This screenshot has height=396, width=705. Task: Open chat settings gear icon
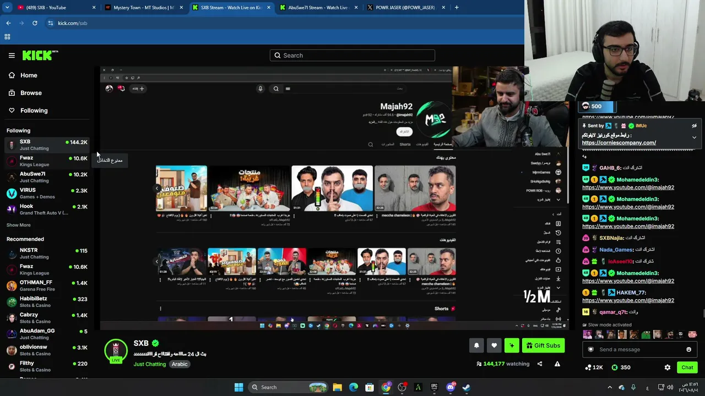[x=668, y=367]
